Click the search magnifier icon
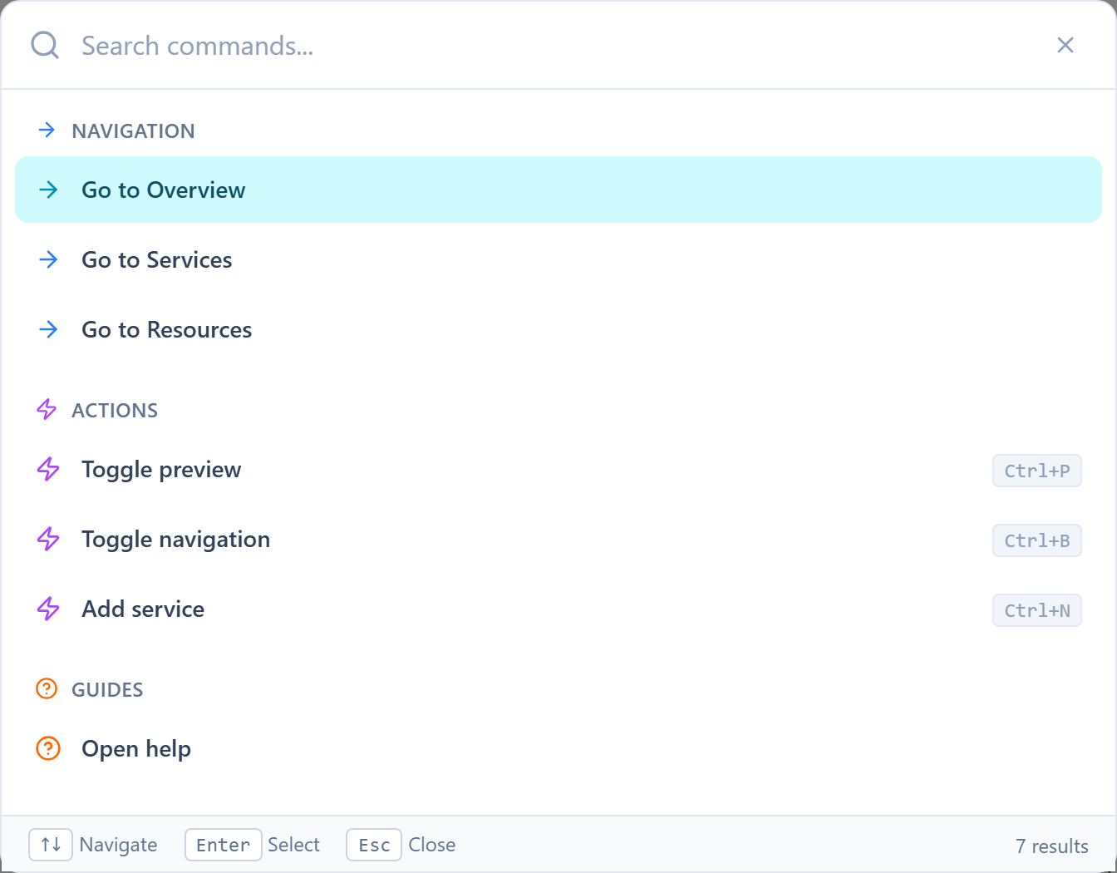The width and height of the screenshot is (1117, 873). (x=44, y=45)
